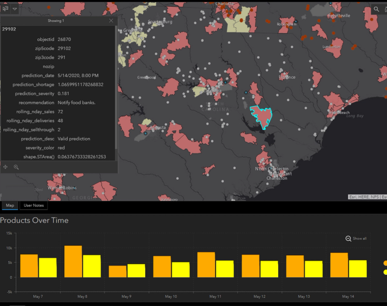This screenshot has height=306, width=387.
Task: Click the blue star marker near Columbia
Action: 225,82
